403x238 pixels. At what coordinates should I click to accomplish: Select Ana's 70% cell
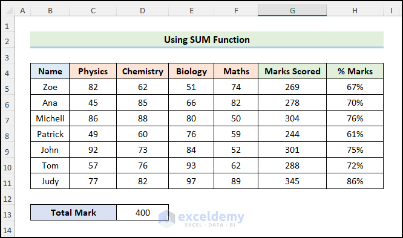[x=355, y=103]
